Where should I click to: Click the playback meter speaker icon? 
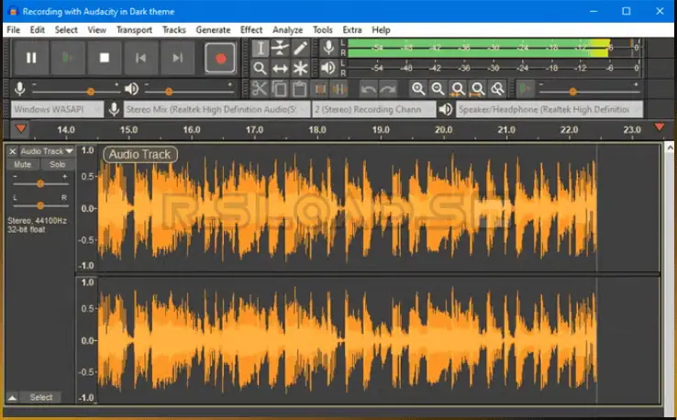[x=328, y=68]
